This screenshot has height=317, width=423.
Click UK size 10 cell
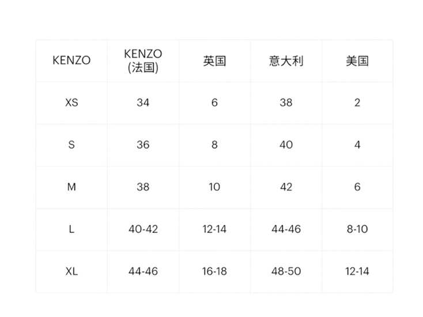(x=214, y=187)
